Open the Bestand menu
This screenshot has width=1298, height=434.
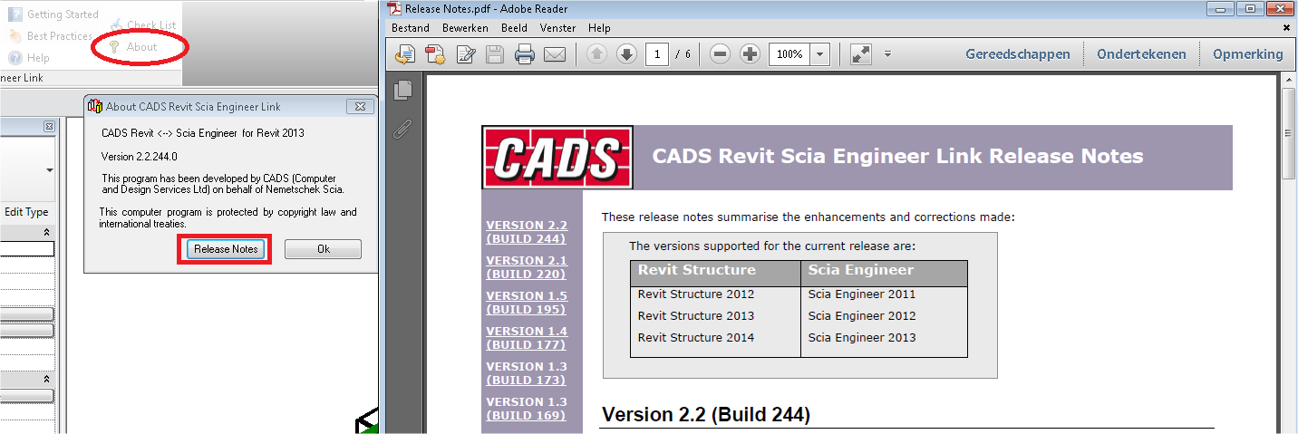[x=411, y=28]
